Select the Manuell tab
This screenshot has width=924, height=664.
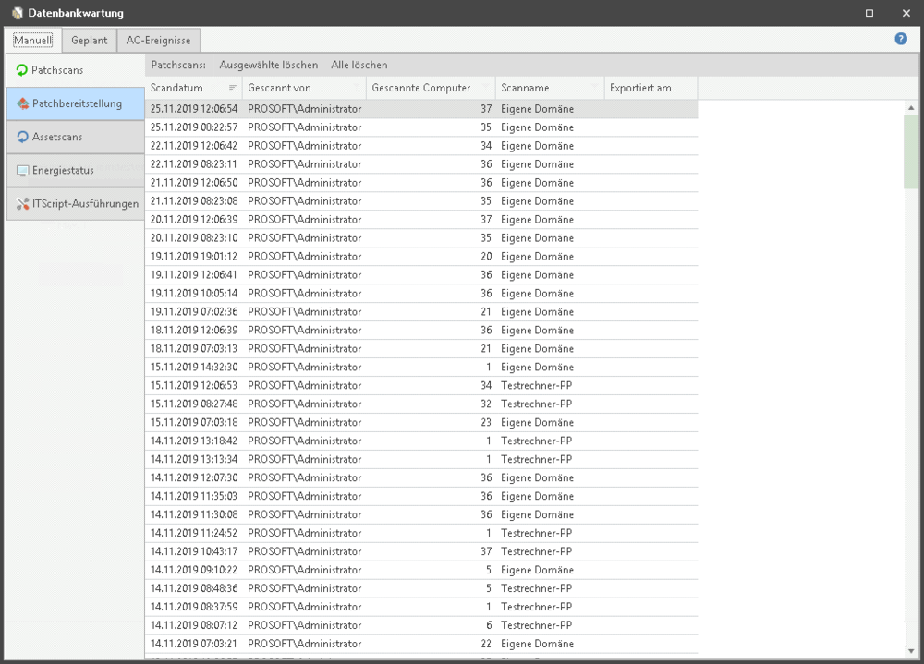point(32,40)
